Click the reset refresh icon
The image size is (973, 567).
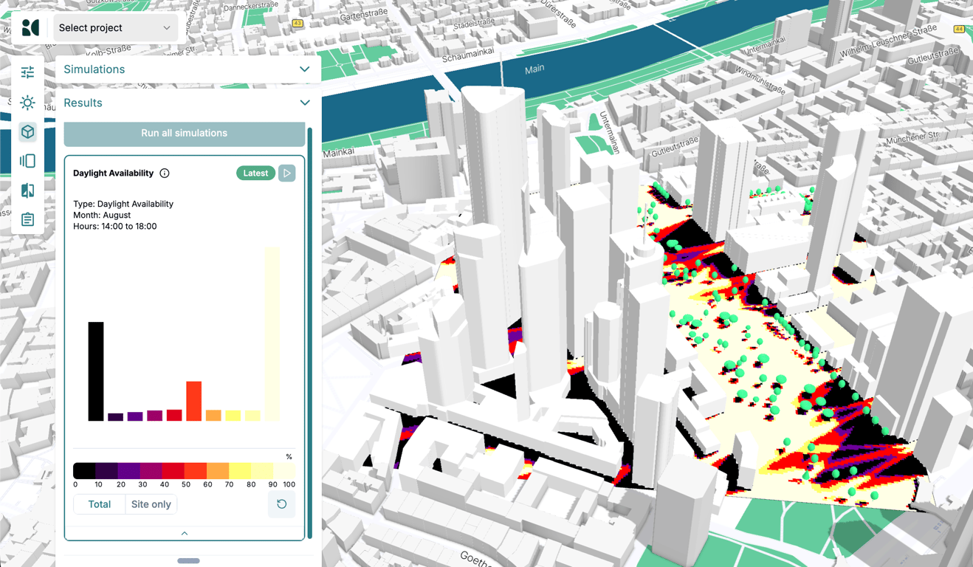pyautogui.click(x=281, y=504)
